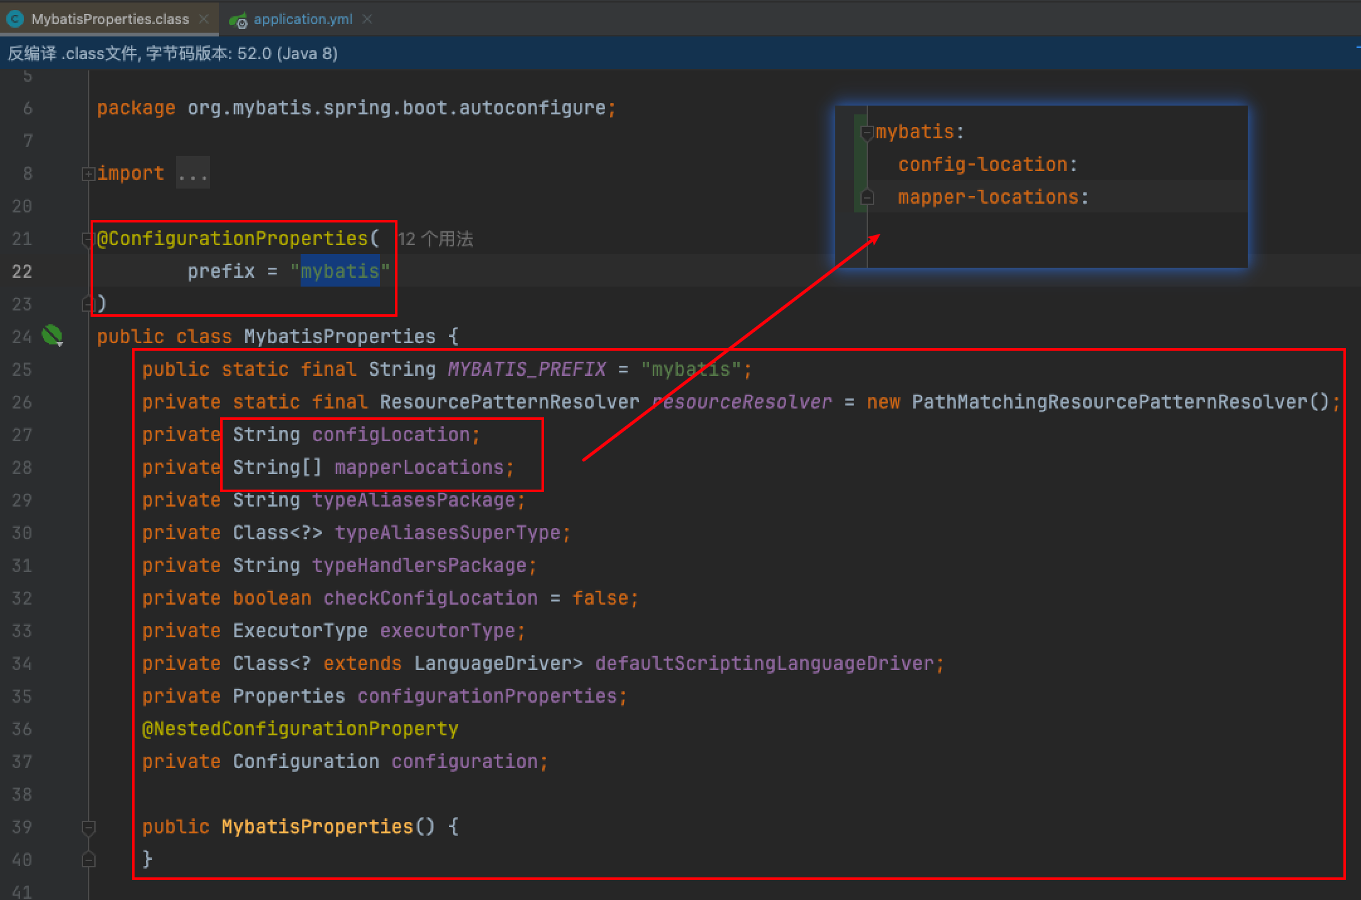Open the '12 个用法' usages hint
The image size is (1361, 900).
(x=435, y=239)
